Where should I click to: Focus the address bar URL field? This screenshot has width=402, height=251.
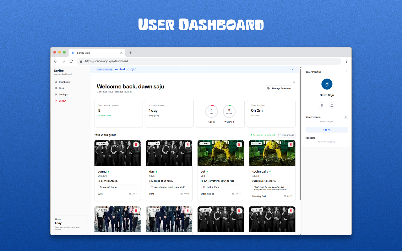coord(209,61)
